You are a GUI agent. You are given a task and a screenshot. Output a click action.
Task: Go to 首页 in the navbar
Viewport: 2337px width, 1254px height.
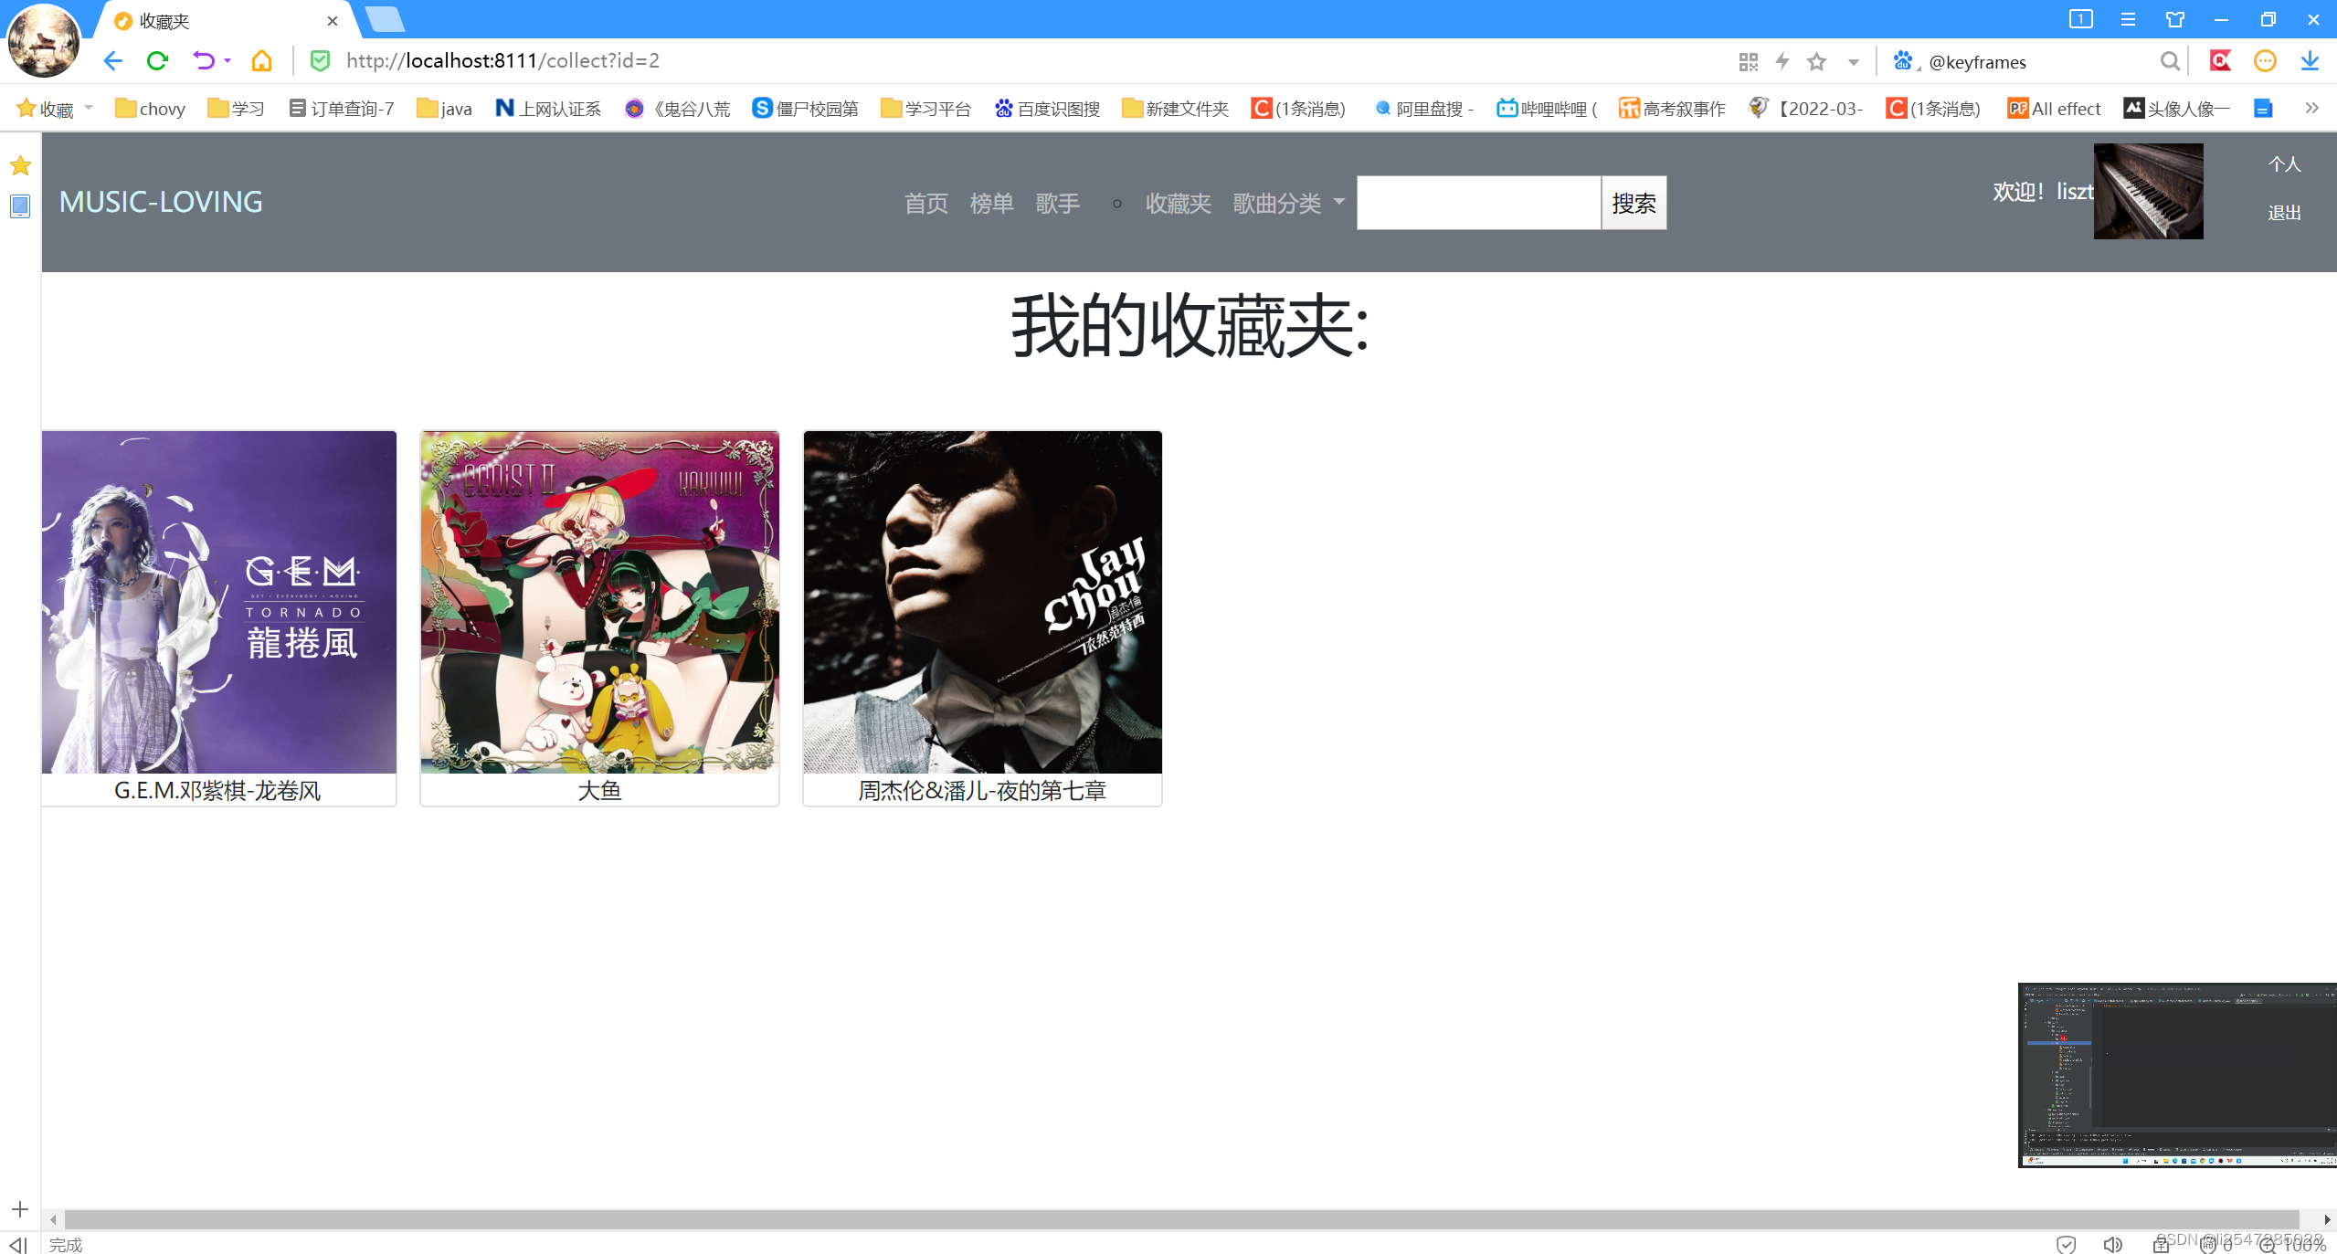click(x=925, y=203)
